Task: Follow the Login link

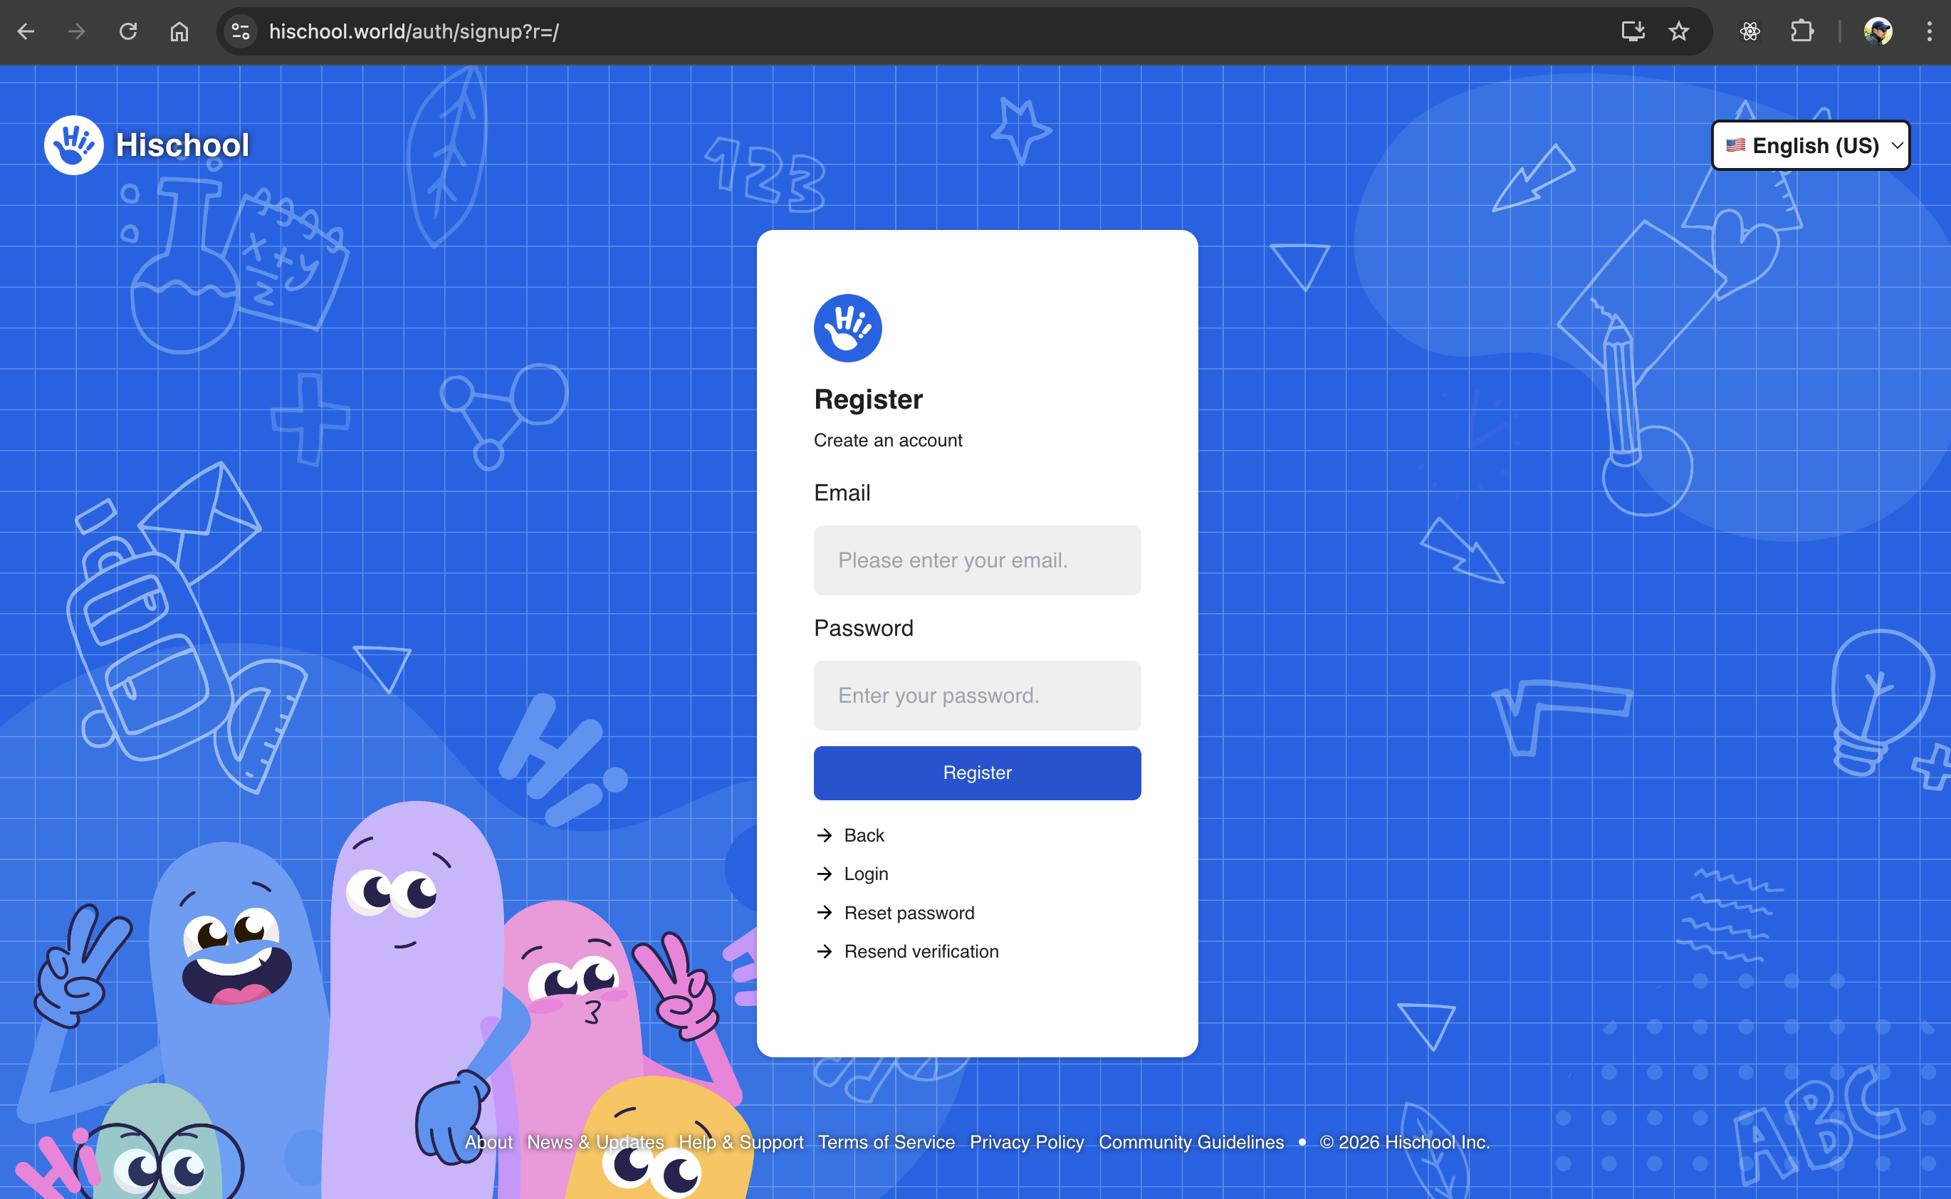Action: (866, 873)
